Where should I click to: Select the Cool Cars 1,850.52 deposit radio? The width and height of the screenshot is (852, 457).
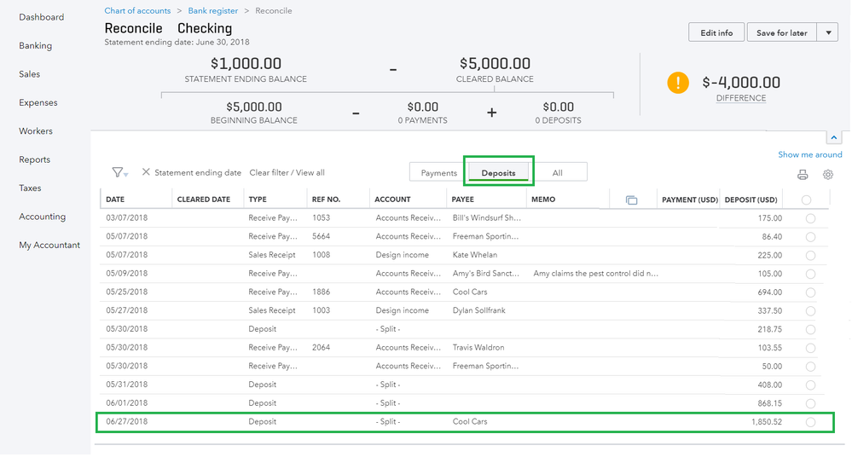(x=809, y=422)
